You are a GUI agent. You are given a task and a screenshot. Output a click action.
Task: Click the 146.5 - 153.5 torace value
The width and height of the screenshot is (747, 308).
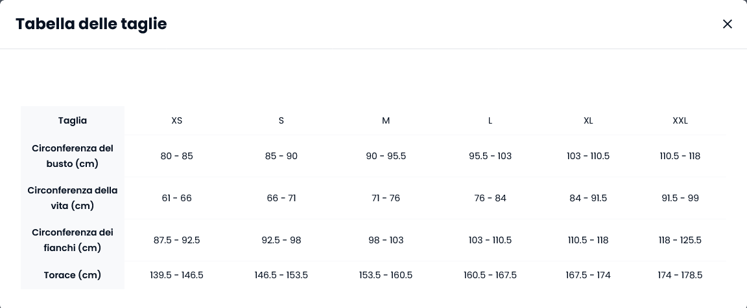(x=281, y=275)
